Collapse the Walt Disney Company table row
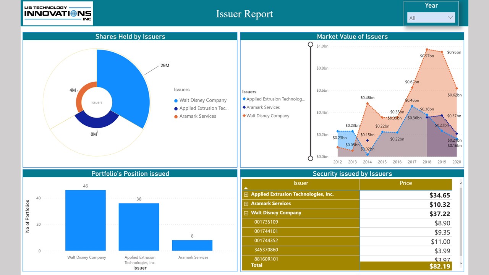Viewport: 489px width, 275px height. coord(246,213)
